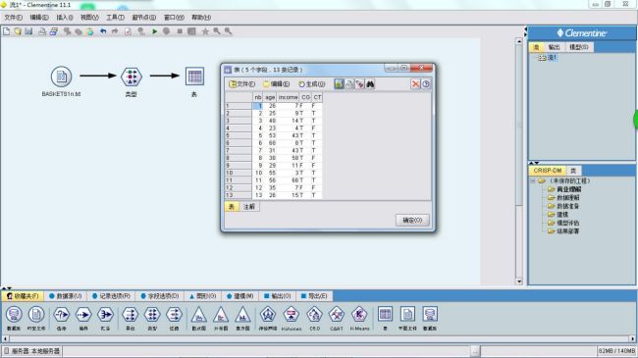Click the binoculars search icon in the table window
638x358 pixels.
(x=370, y=84)
